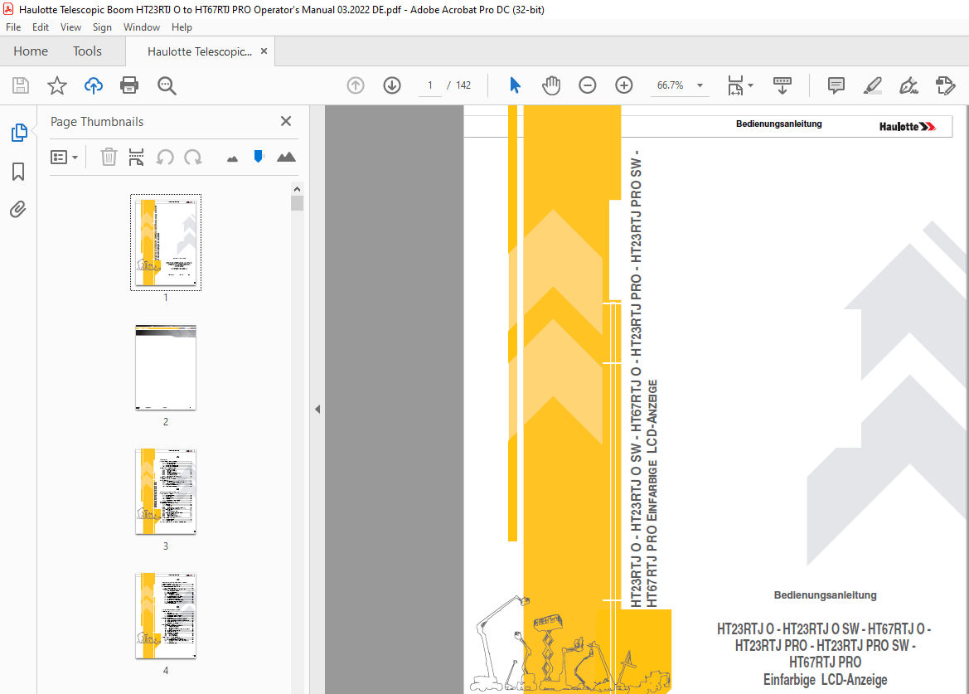The height and width of the screenshot is (694, 969).
Task: Rotate page counterclockwise
Action: pos(164,157)
